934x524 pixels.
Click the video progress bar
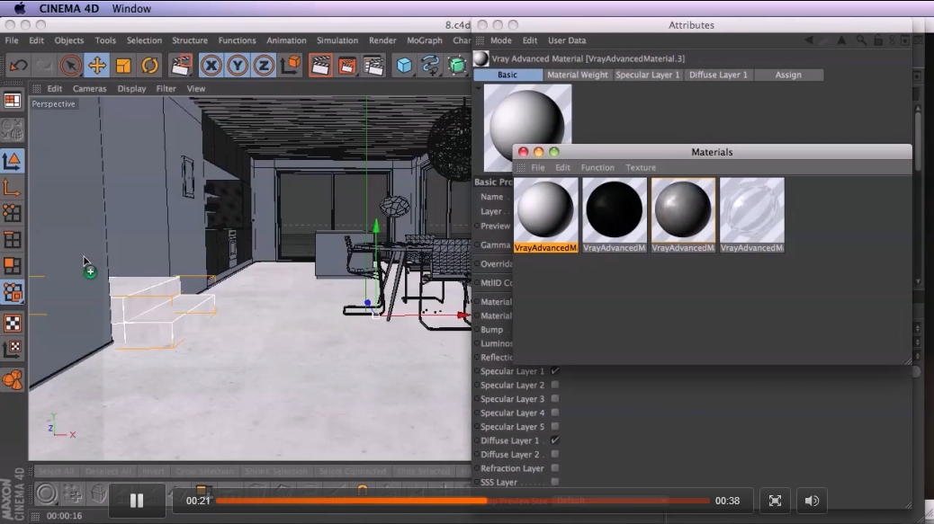[x=463, y=501]
